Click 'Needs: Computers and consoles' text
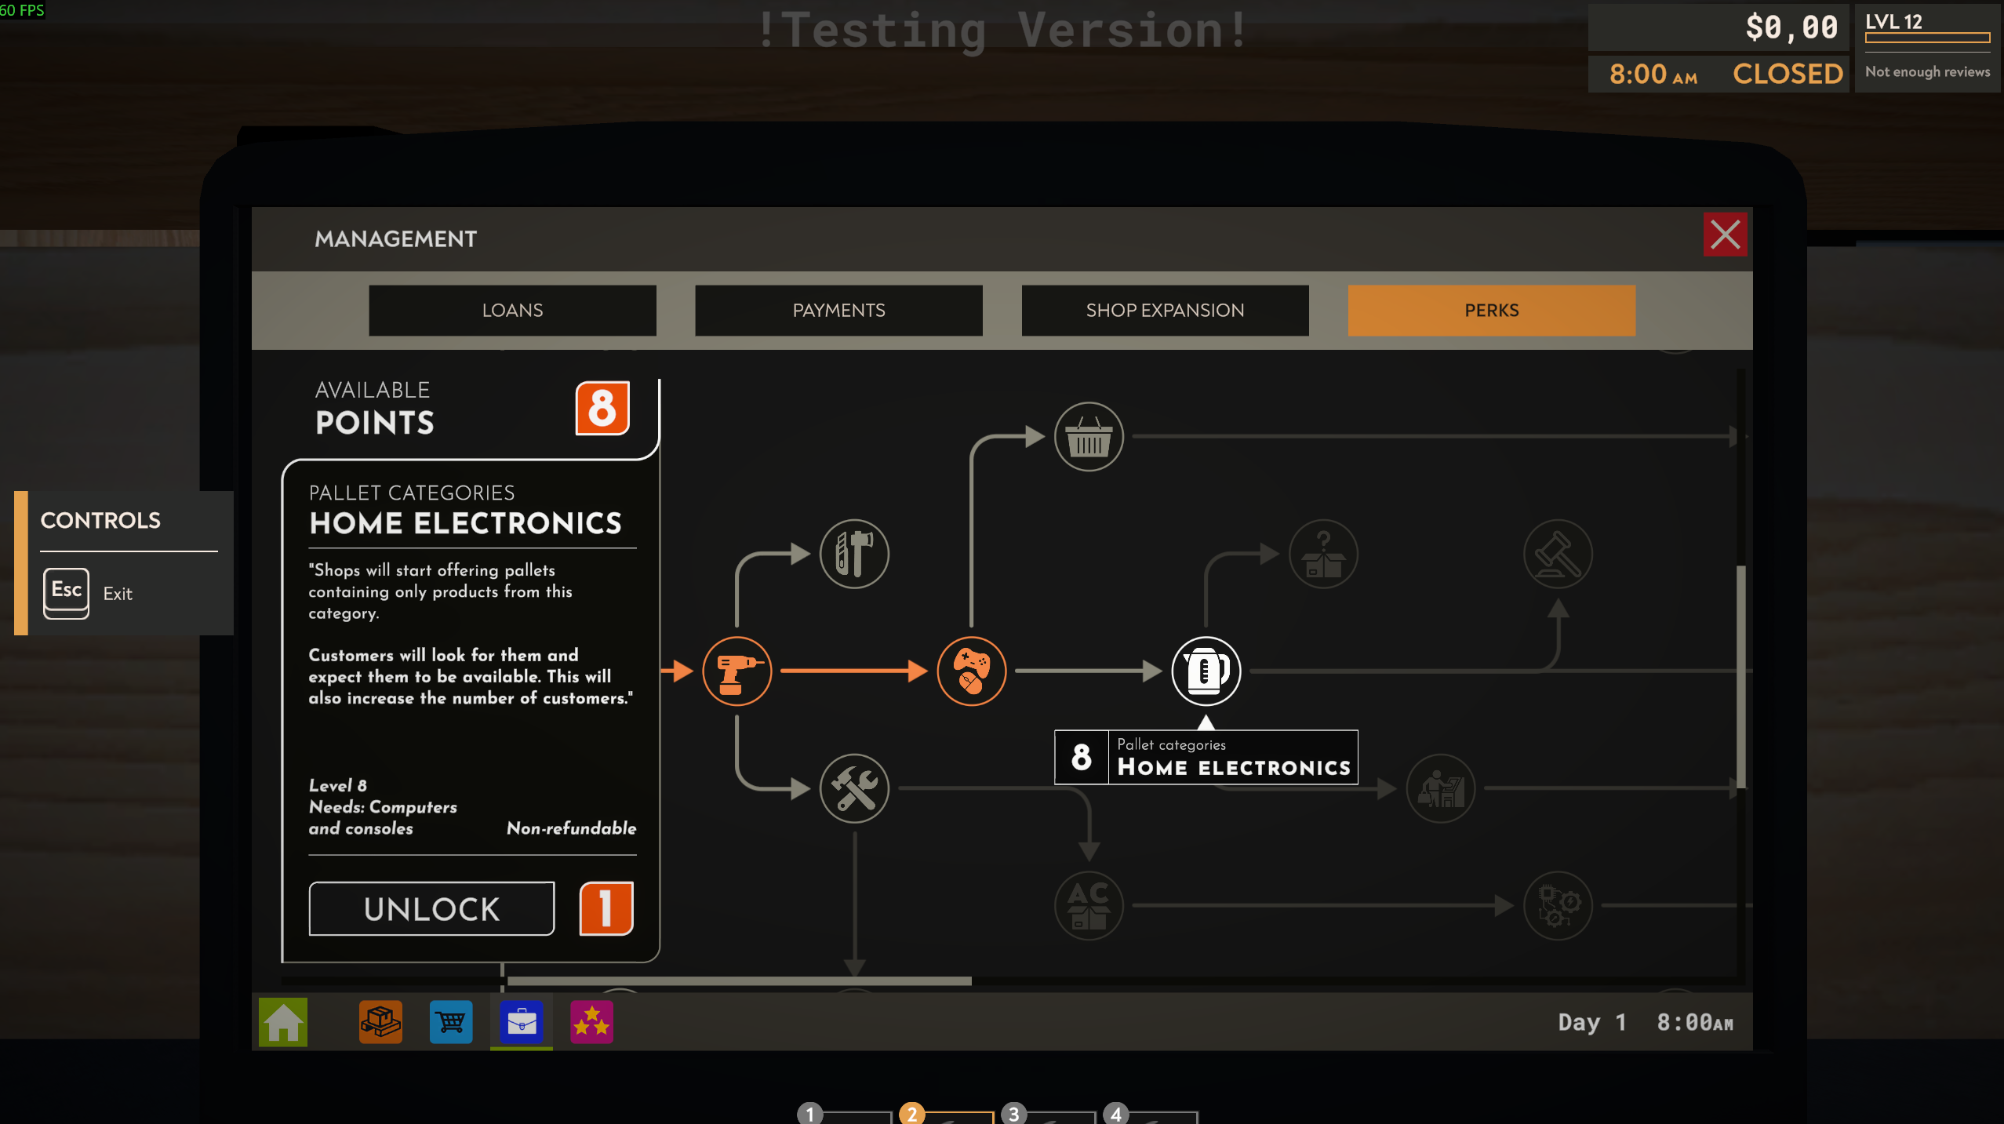Screen dimensions: 2004x1124 point(383,817)
